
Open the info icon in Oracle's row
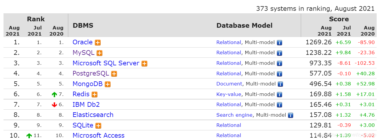280,43
